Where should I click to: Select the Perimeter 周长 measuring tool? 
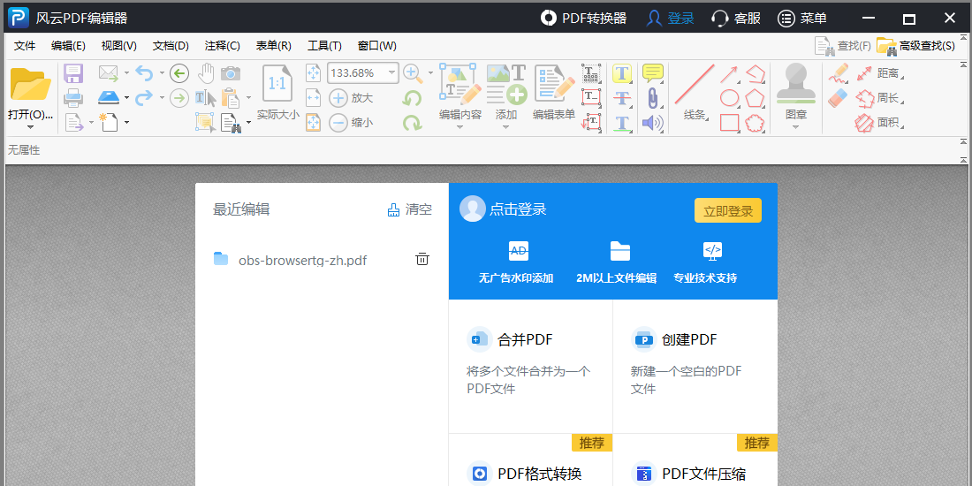879,98
